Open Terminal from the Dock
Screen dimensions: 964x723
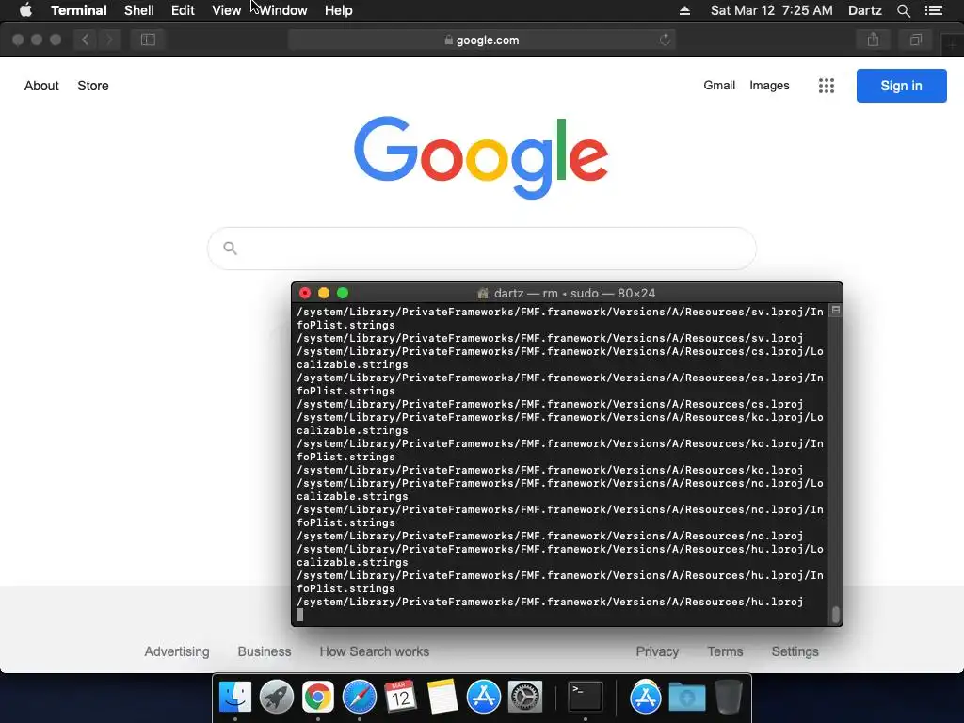[585, 697]
